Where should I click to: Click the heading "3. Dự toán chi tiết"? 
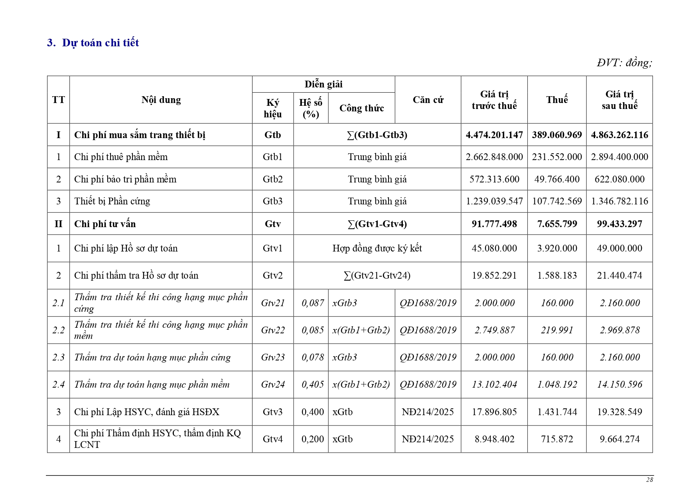point(93,43)
